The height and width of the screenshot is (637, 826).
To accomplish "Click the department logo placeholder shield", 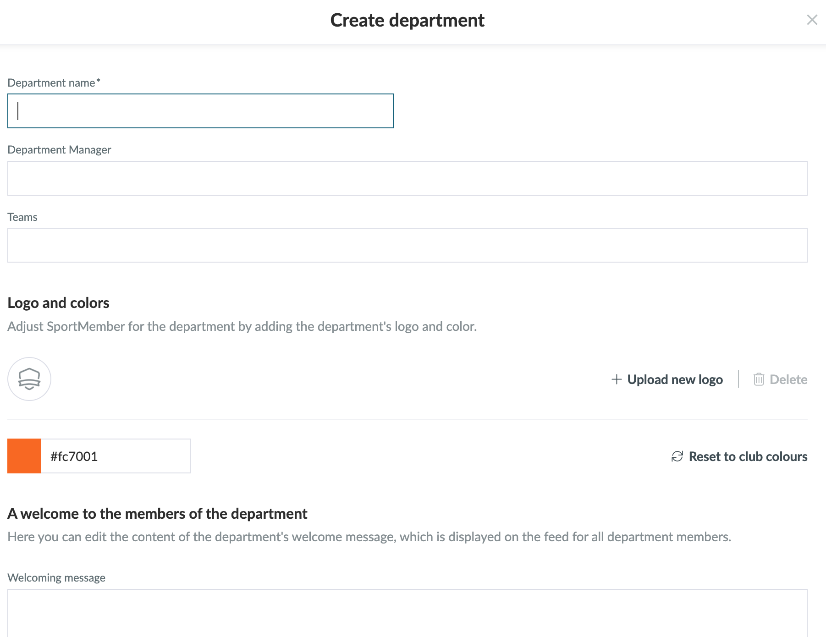I will (x=29, y=379).
